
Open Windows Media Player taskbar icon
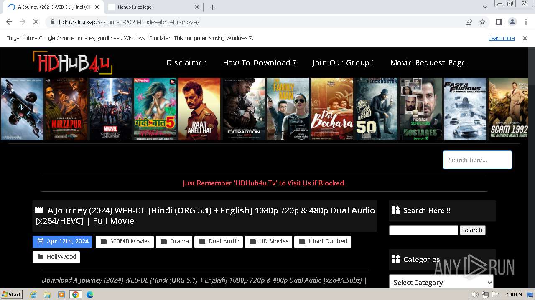(x=61, y=295)
